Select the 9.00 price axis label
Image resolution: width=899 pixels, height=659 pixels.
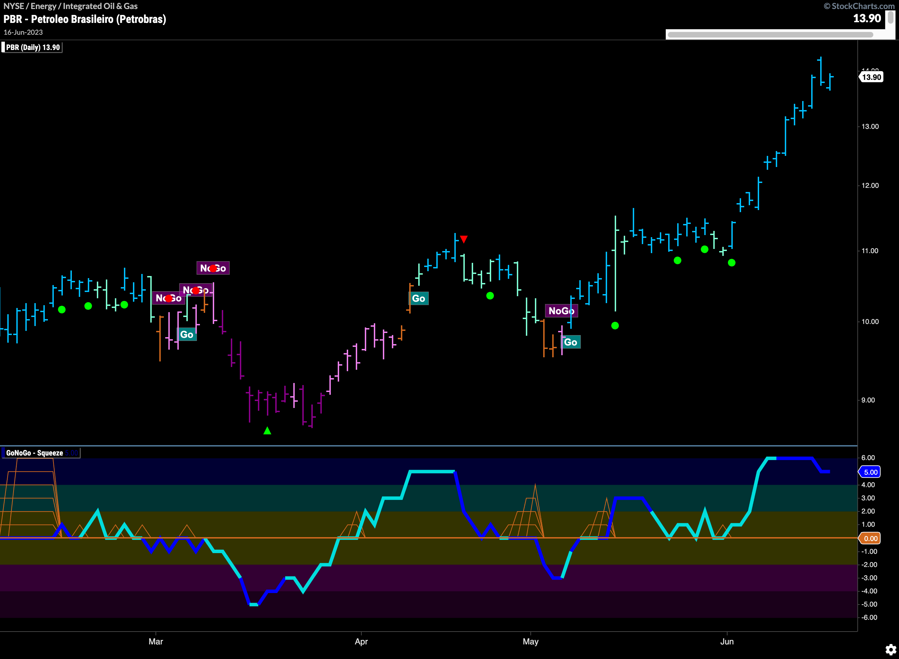pos(868,400)
